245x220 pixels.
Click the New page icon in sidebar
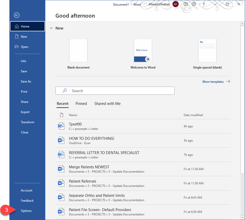(x=17, y=37)
